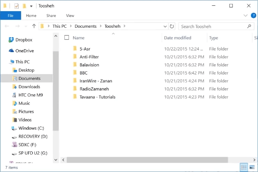Click the search magnifier icon
258x172 pixels.
pos(249,27)
